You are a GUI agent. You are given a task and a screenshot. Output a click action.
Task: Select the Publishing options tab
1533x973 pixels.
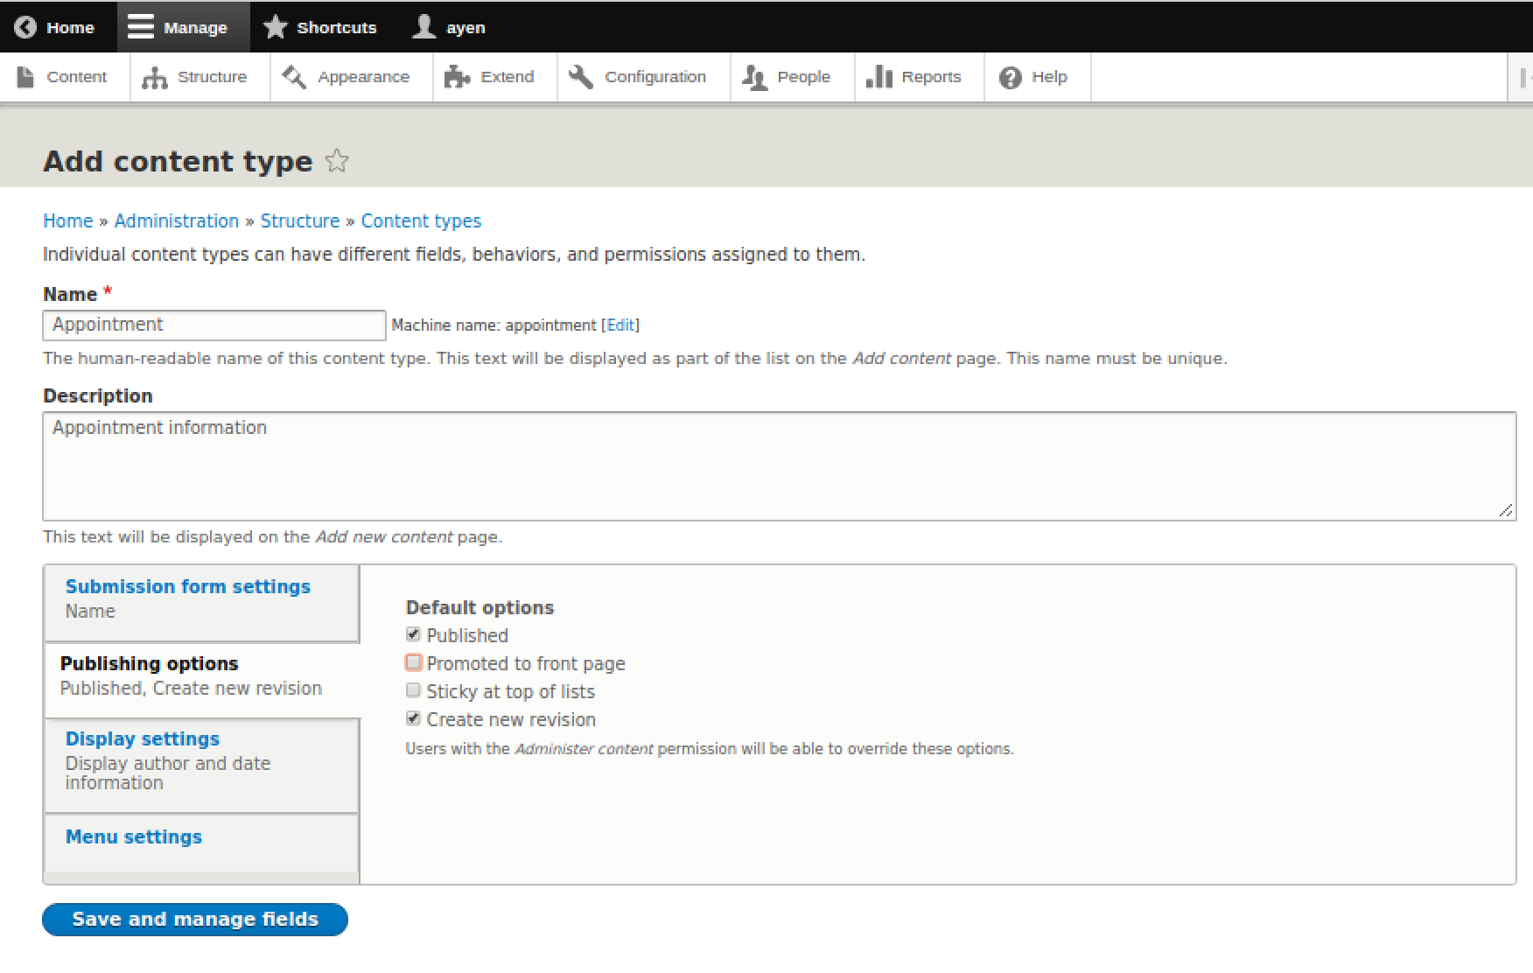click(x=201, y=680)
